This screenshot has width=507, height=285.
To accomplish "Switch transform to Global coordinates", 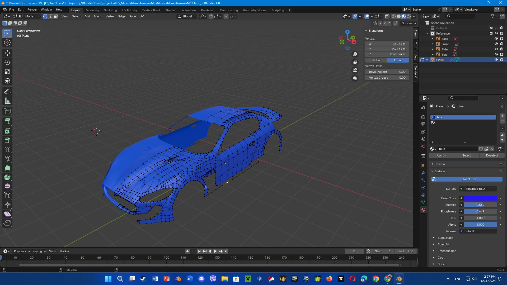I will click(376, 60).
